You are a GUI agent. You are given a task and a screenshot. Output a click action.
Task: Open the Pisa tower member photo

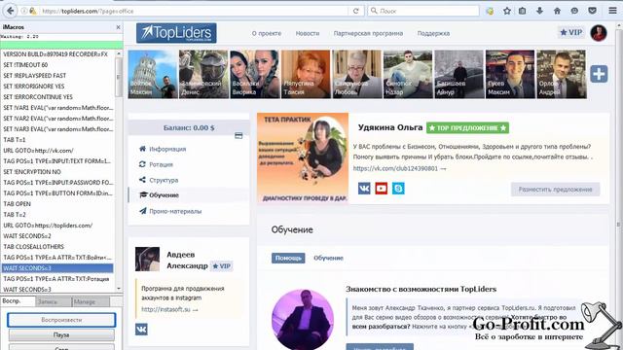pyautogui.click(x=152, y=74)
